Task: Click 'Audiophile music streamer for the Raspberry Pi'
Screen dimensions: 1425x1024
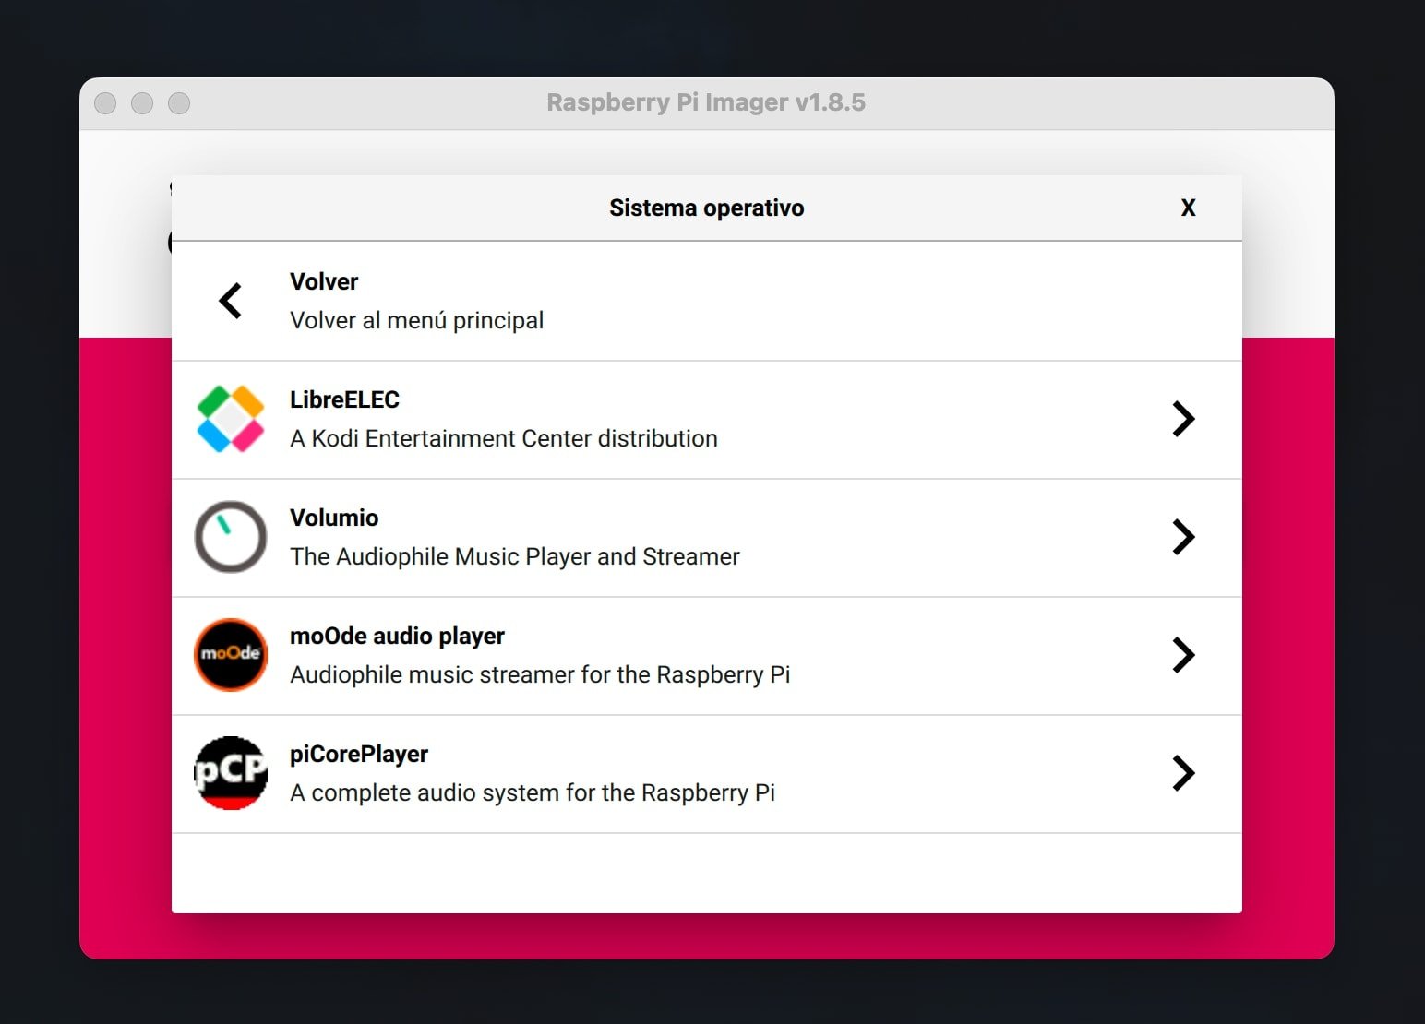Action: pos(540,674)
